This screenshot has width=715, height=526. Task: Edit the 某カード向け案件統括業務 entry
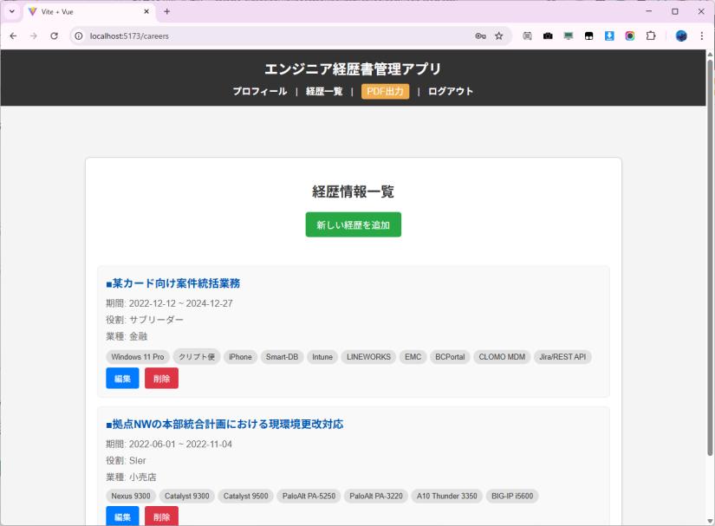[121, 379]
